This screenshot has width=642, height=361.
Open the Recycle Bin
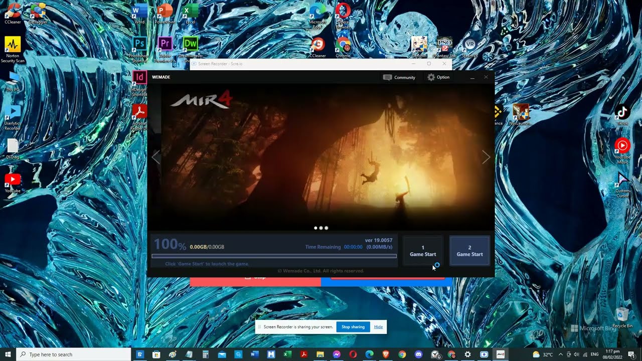click(x=622, y=317)
